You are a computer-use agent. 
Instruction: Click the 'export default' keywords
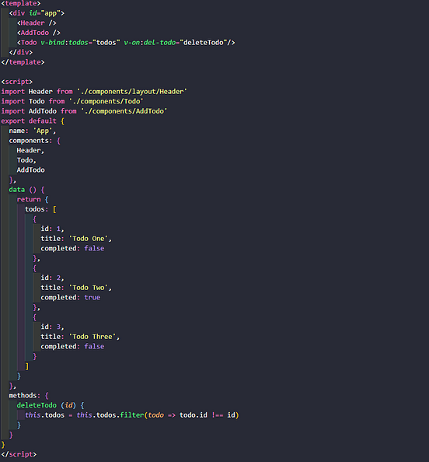click(x=29, y=121)
